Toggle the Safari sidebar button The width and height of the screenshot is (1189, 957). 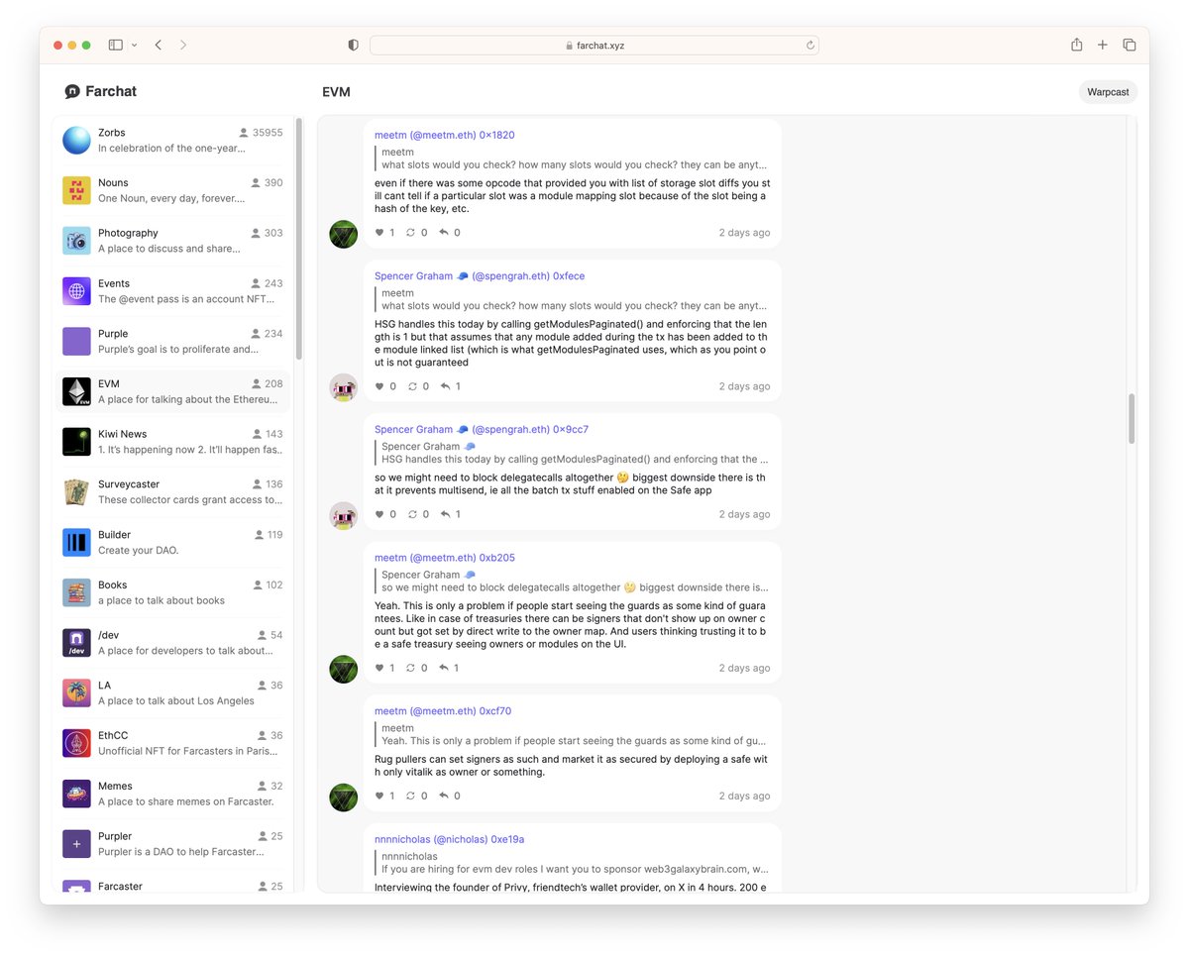point(116,45)
